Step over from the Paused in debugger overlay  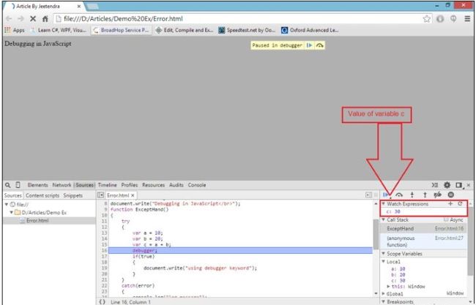320,45
